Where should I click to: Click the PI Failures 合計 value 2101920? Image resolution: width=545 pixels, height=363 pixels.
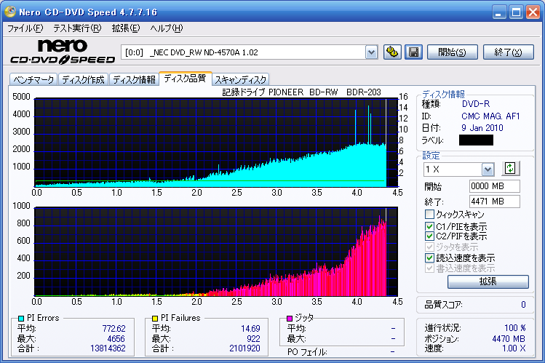point(244,348)
